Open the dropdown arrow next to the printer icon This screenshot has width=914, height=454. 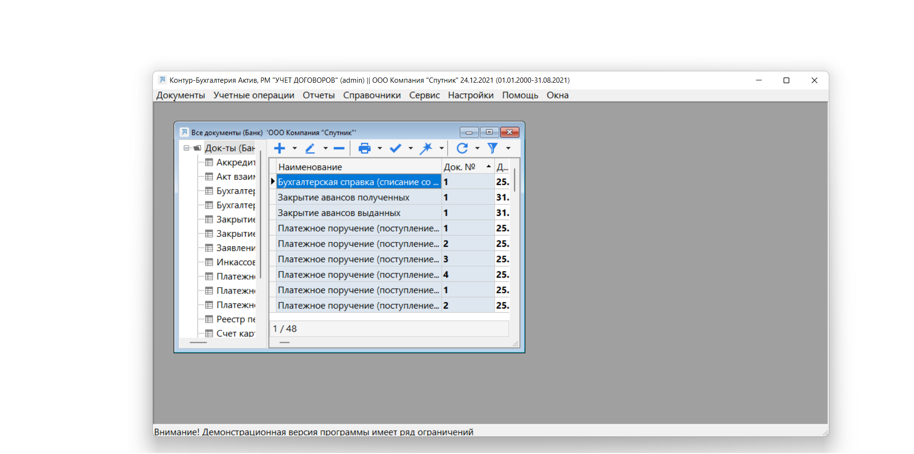380,148
